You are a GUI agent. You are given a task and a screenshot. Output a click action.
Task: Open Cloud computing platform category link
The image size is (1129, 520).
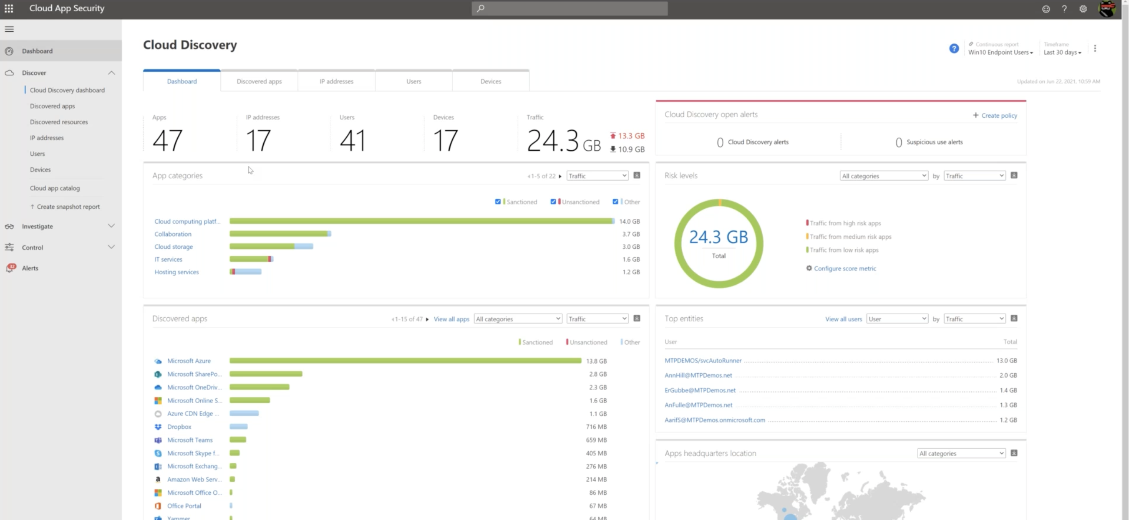tap(187, 221)
